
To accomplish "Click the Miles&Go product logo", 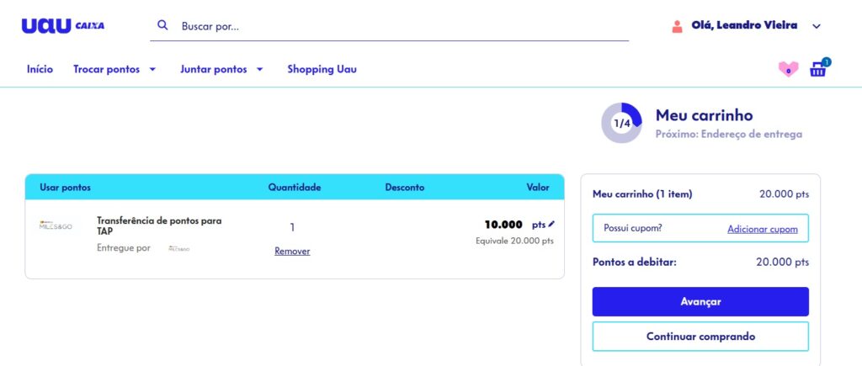I will coord(57,225).
